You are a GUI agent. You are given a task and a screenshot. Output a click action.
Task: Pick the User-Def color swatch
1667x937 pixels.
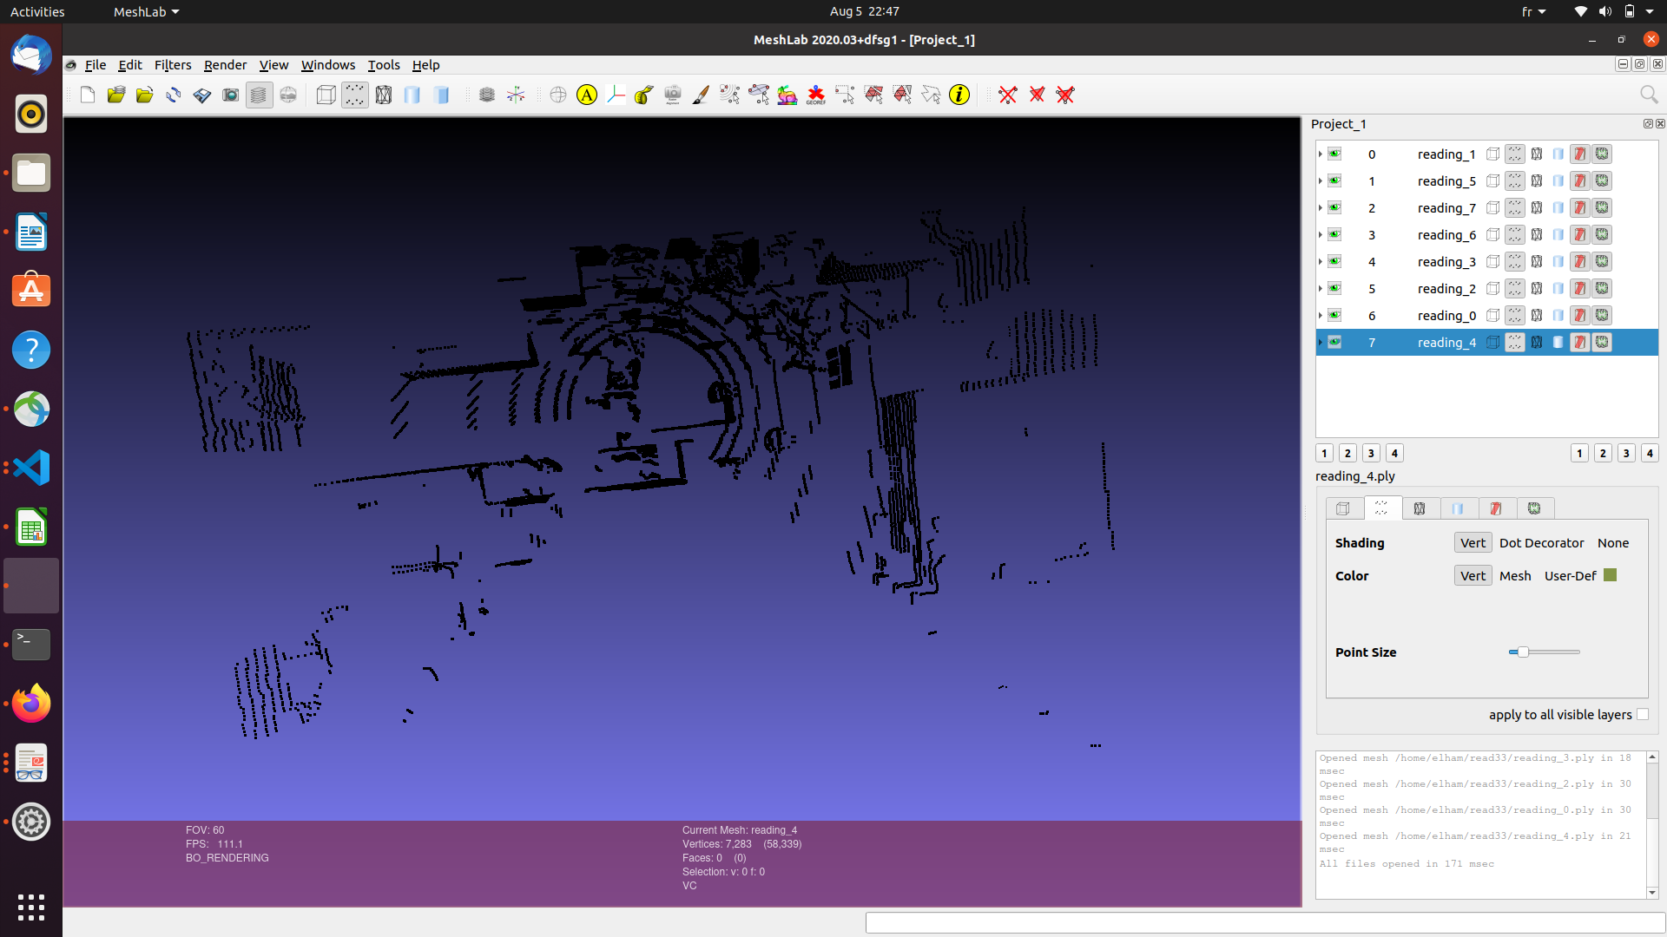1610,574
